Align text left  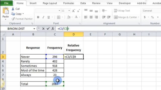click(x=86, y=17)
